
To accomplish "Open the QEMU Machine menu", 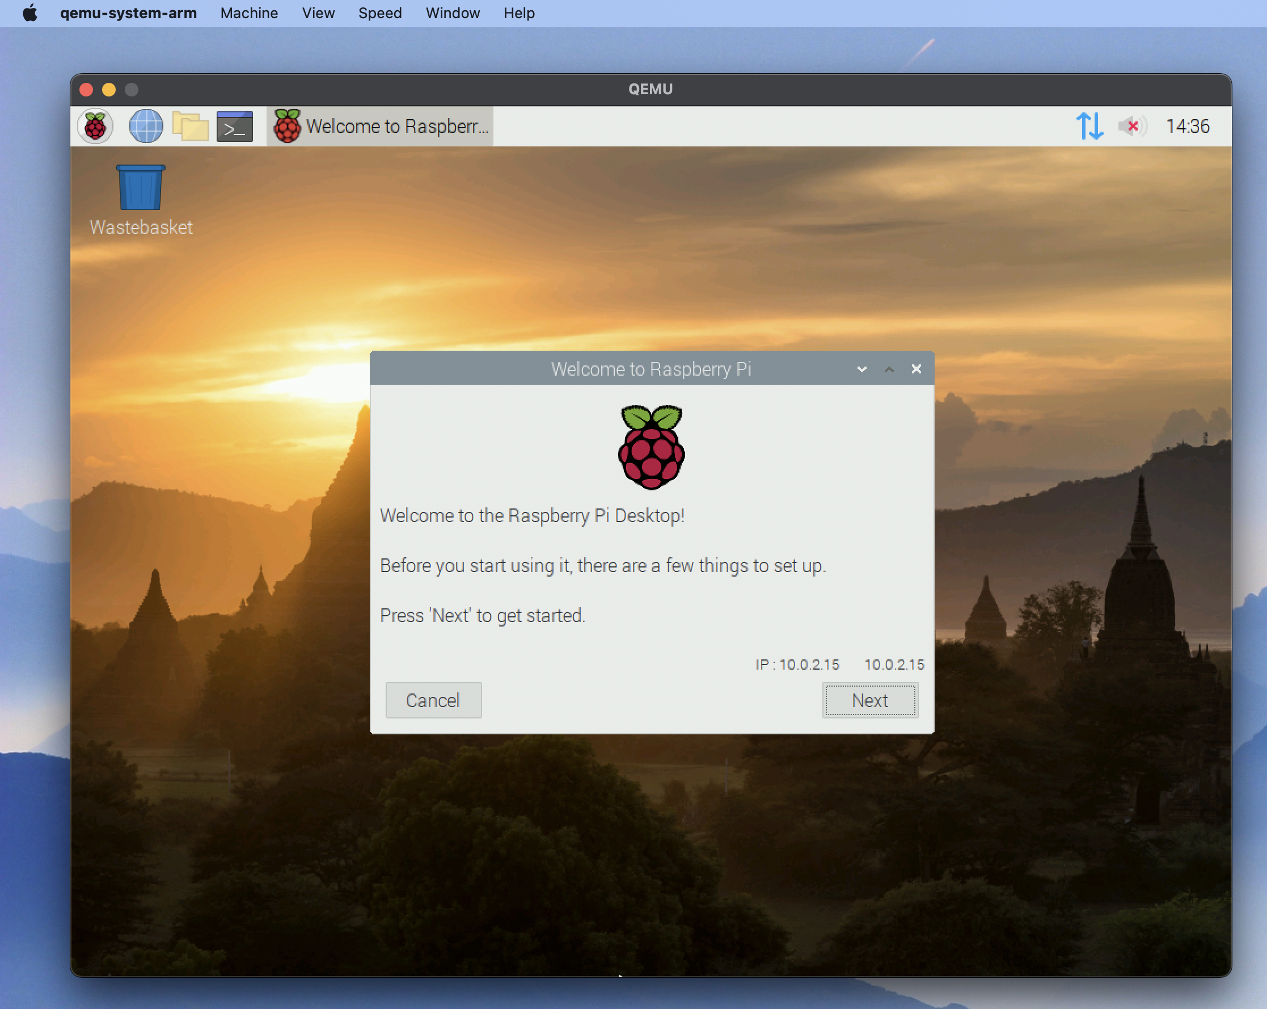I will point(250,12).
